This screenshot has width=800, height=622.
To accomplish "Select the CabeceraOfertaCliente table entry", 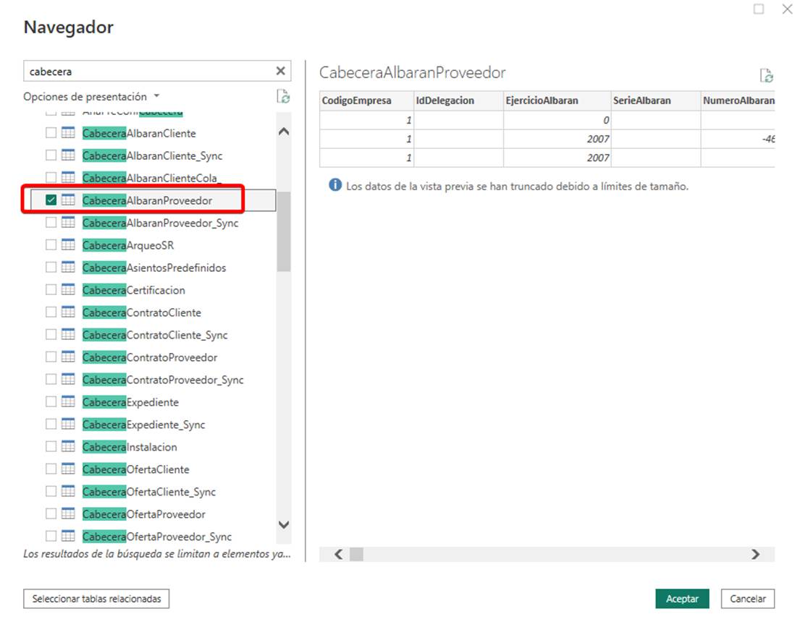I will click(135, 469).
